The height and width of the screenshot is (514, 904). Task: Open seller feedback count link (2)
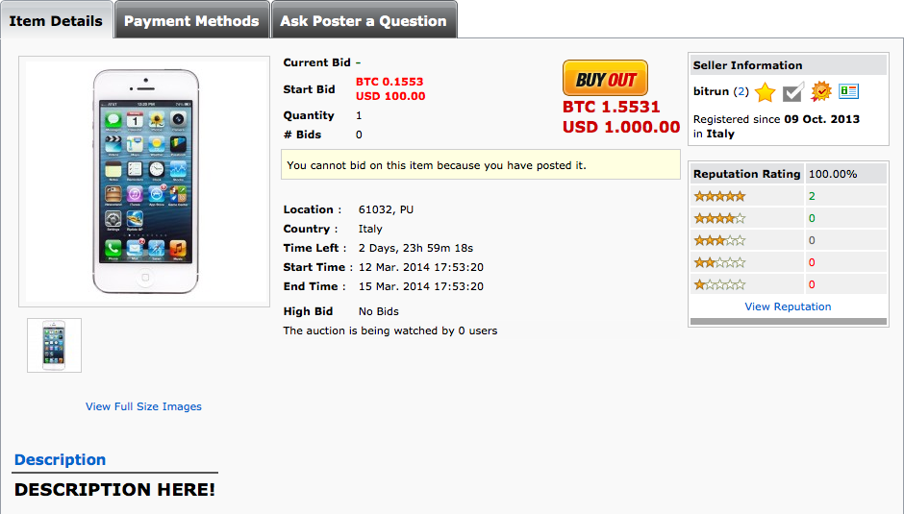pos(741,91)
